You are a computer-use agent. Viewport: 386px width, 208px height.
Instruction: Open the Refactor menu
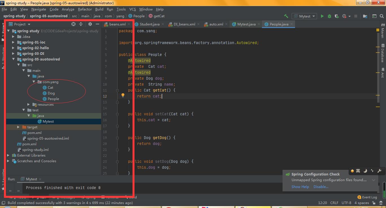[x=85, y=9]
